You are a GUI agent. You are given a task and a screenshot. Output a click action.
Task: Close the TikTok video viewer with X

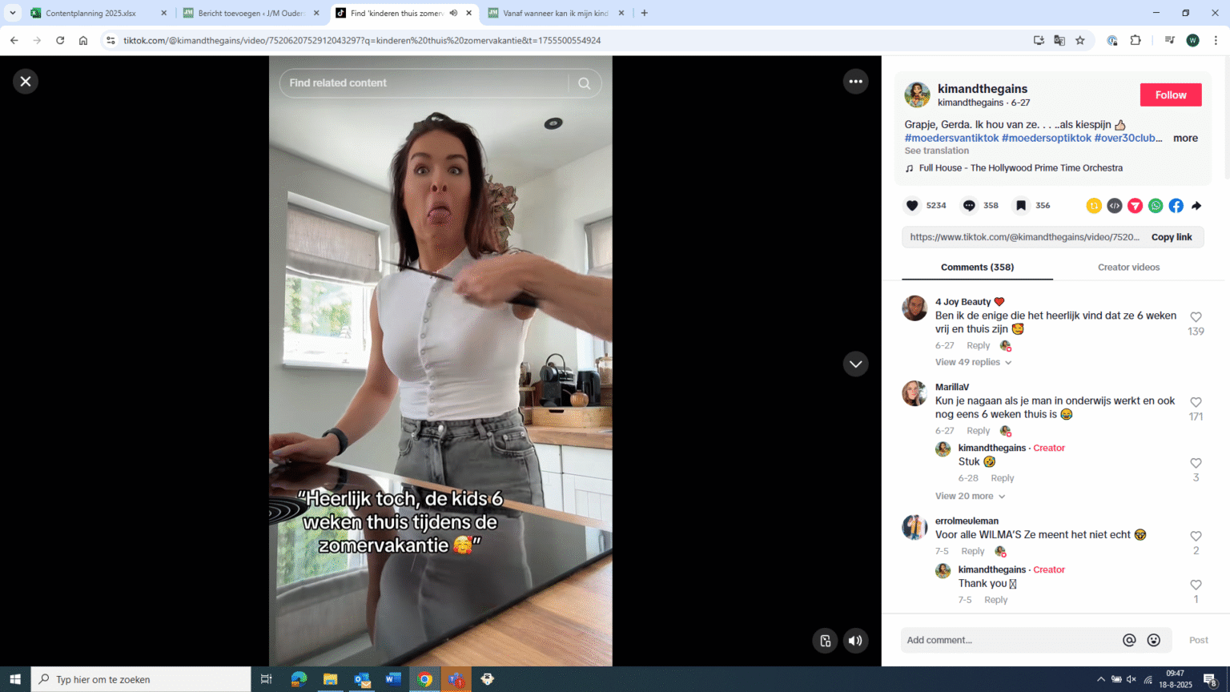click(x=26, y=82)
